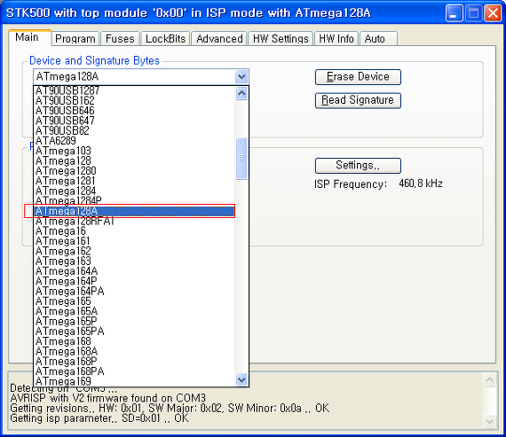
Task: Minimize the STK500 window
Action: pos(454,13)
